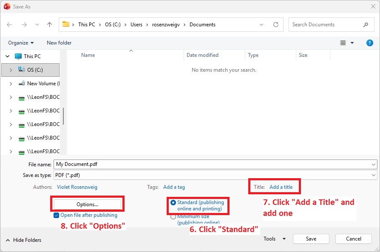Uncheck Open file after publishing
This screenshot has height=252, width=380.
click(x=56, y=215)
